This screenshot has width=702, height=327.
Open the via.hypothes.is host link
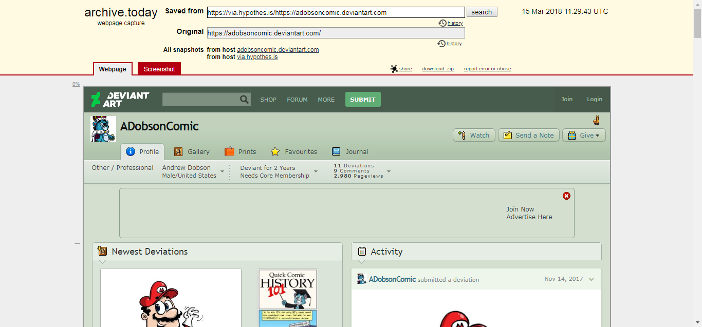(257, 57)
